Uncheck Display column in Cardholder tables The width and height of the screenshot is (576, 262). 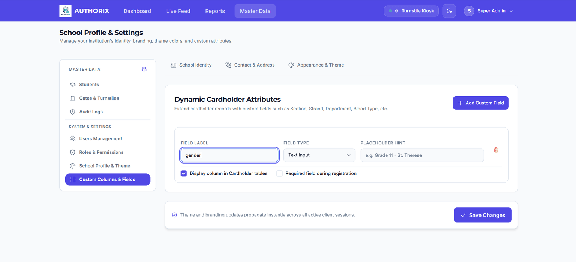click(184, 173)
